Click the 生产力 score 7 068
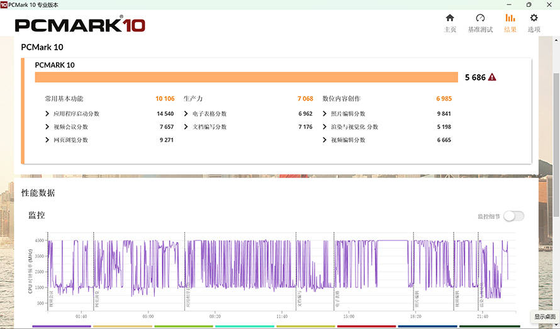The height and width of the screenshot is (329, 560). tap(305, 99)
